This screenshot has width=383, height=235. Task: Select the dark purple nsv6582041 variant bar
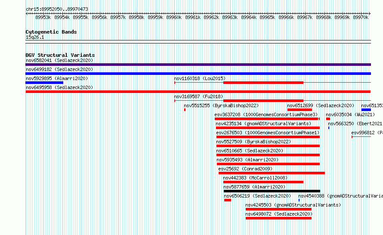[x=198, y=65]
